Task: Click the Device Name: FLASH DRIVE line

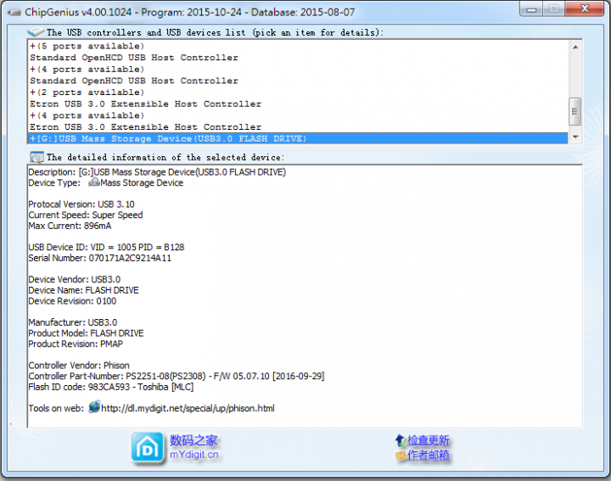Action: click(x=83, y=290)
